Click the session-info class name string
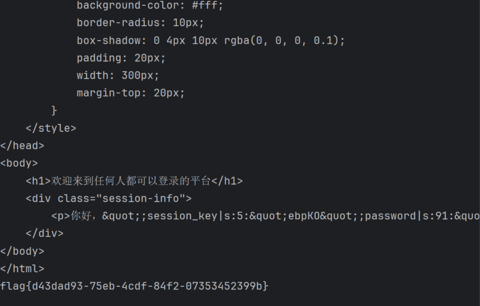Screen dimensions: 480x306 point(141,198)
